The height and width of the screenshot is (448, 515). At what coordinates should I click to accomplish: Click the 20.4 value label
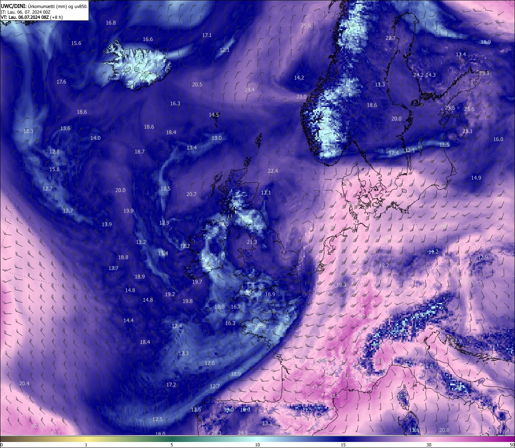(x=24, y=384)
